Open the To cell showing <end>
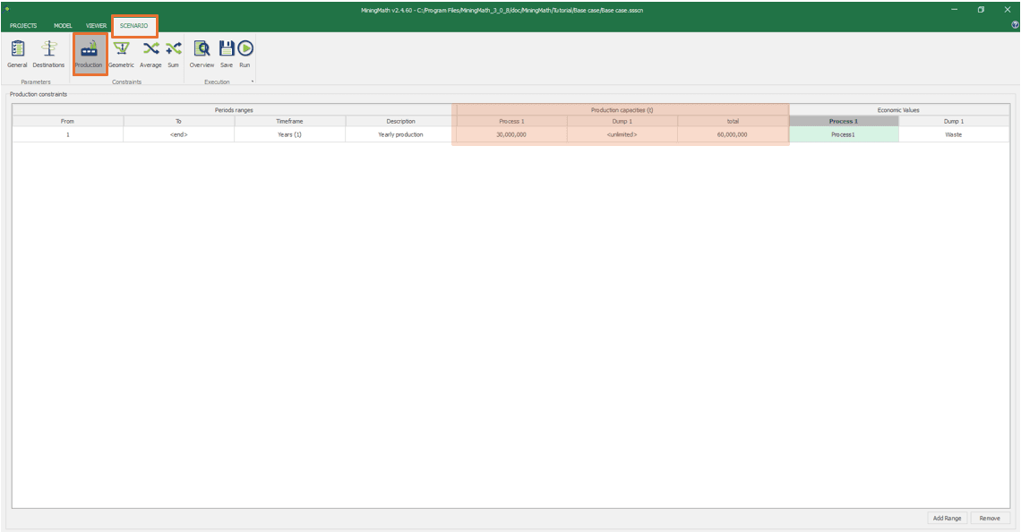This screenshot has width=1021, height=532. click(178, 134)
